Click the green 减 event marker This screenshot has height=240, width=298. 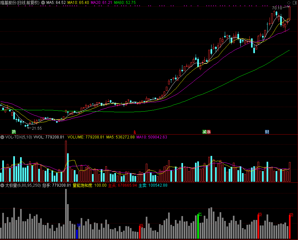[204, 132]
